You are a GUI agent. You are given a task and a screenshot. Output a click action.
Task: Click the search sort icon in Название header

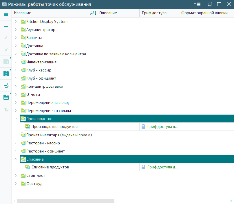93,13
